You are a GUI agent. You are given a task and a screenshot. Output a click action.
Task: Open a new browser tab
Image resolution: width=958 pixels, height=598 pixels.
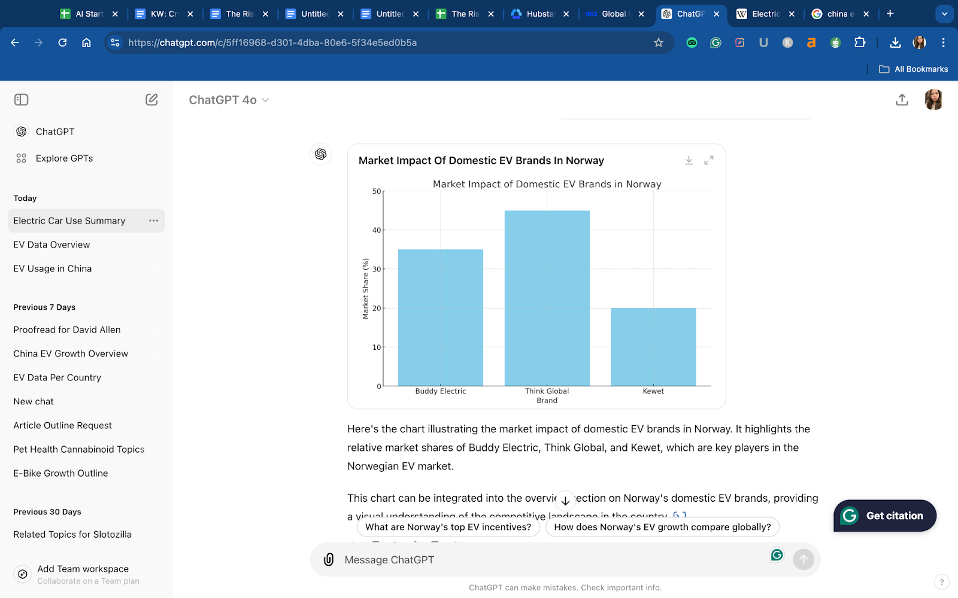click(x=890, y=14)
